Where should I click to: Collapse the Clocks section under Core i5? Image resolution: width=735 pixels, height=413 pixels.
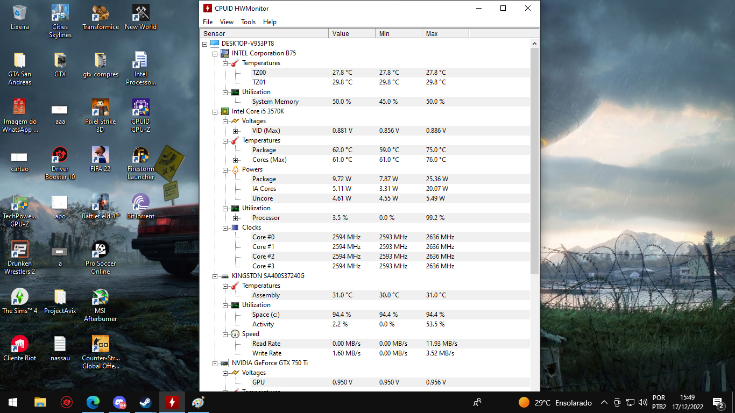[x=225, y=227]
